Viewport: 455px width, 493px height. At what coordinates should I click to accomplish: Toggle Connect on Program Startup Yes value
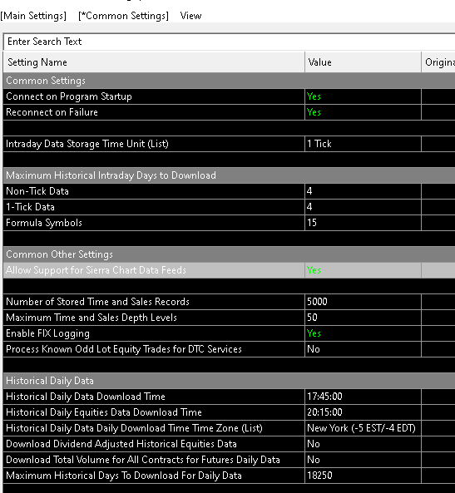363,96
